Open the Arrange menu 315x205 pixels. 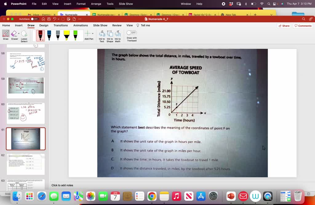(96, 4)
